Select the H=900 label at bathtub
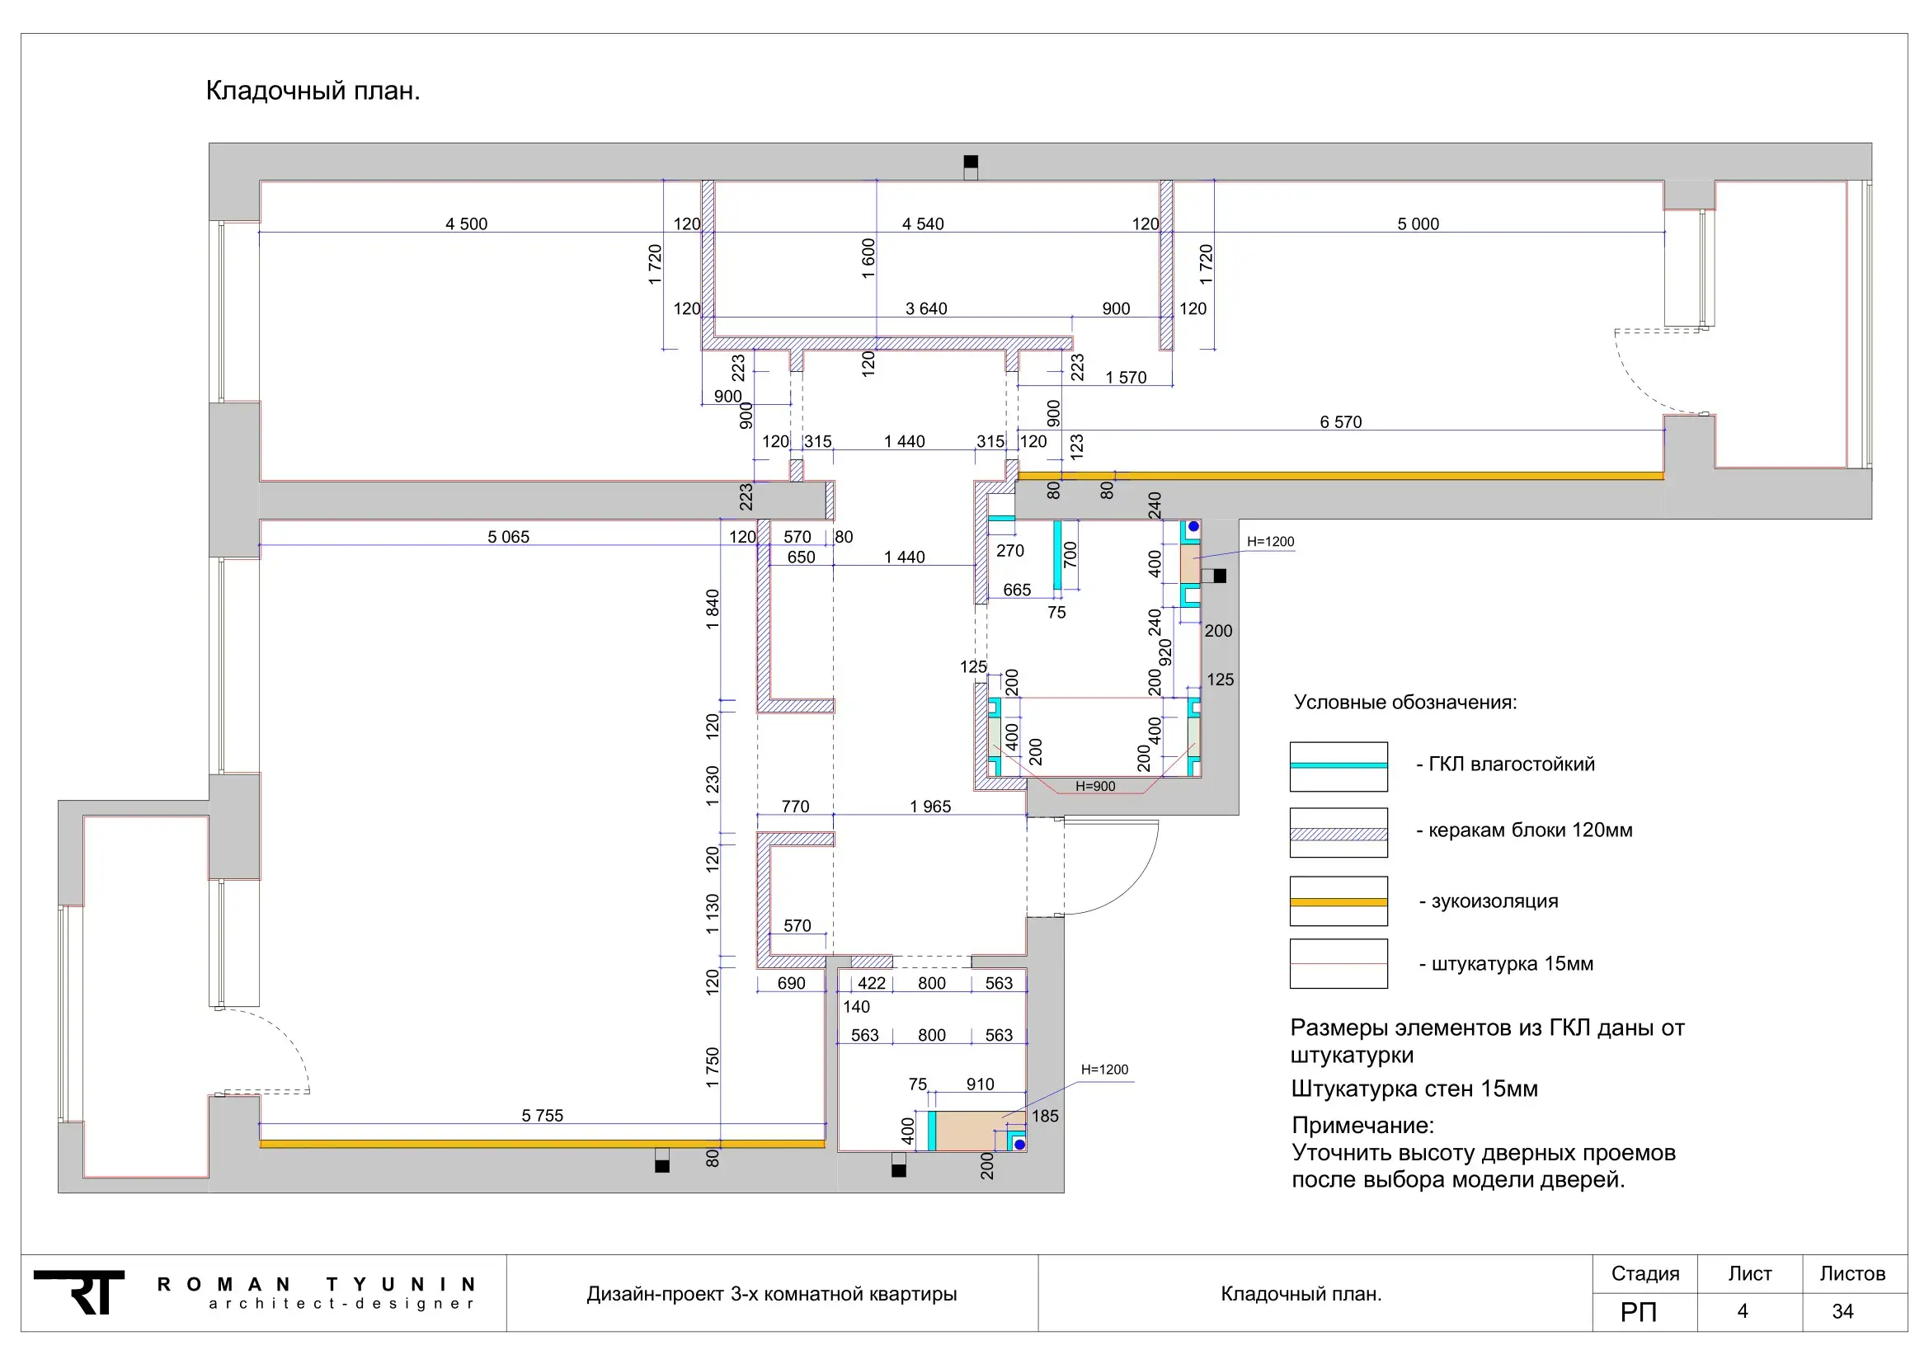The height and width of the screenshot is (1364, 1929). (1094, 786)
